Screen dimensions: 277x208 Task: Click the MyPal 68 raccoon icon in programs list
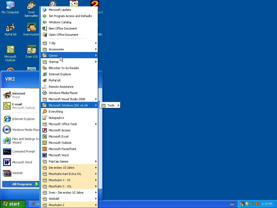(45, 80)
